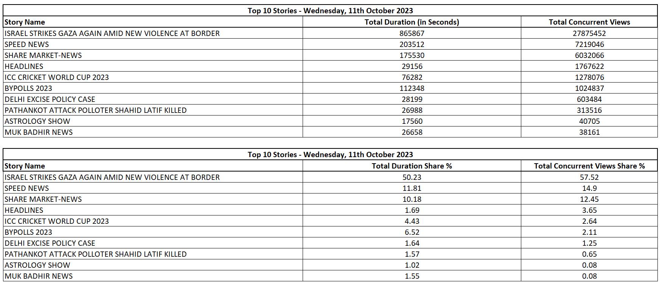This screenshot has width=662, height=284.
Task: Select the 26988 duration cell
Action: click(412, 110)
